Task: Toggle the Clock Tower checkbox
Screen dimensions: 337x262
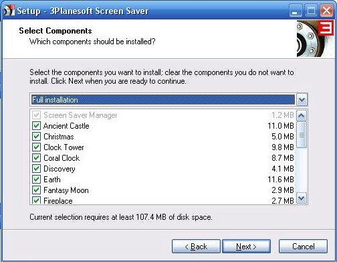Action: 36,147
